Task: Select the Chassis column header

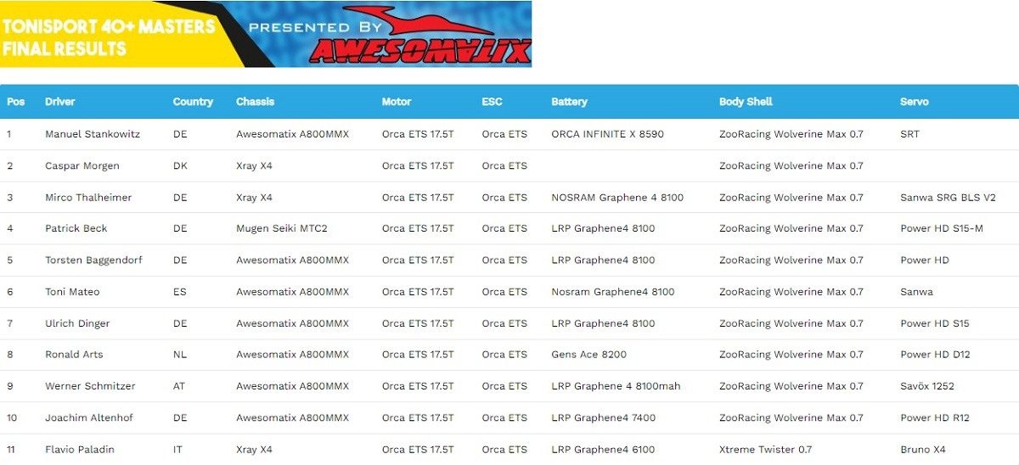Action: tap(256, 102)
